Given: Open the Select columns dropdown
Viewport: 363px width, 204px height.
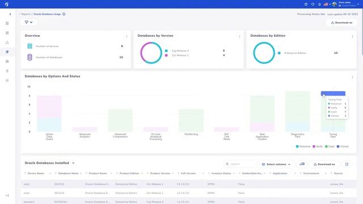Looking at the screenshot, I should pos(276,164).
